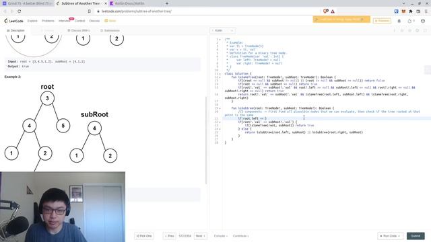
Task: Collapse the else block fold arrow at line 24
Action: tap(220, 129)
